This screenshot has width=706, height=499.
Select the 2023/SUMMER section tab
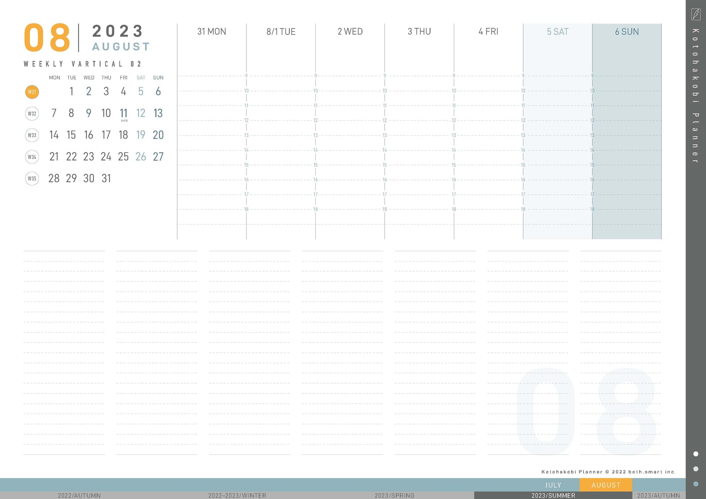click(553, 495)
